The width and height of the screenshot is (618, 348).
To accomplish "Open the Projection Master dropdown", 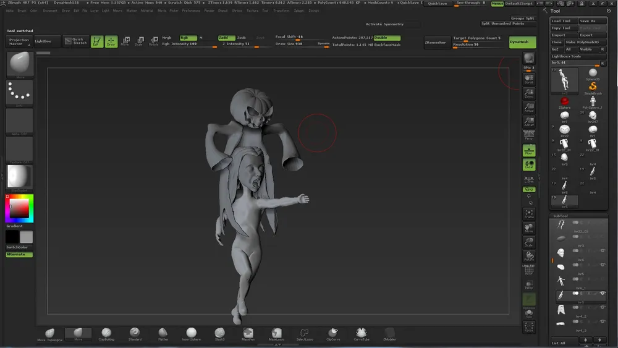I will tap(19, 41).
